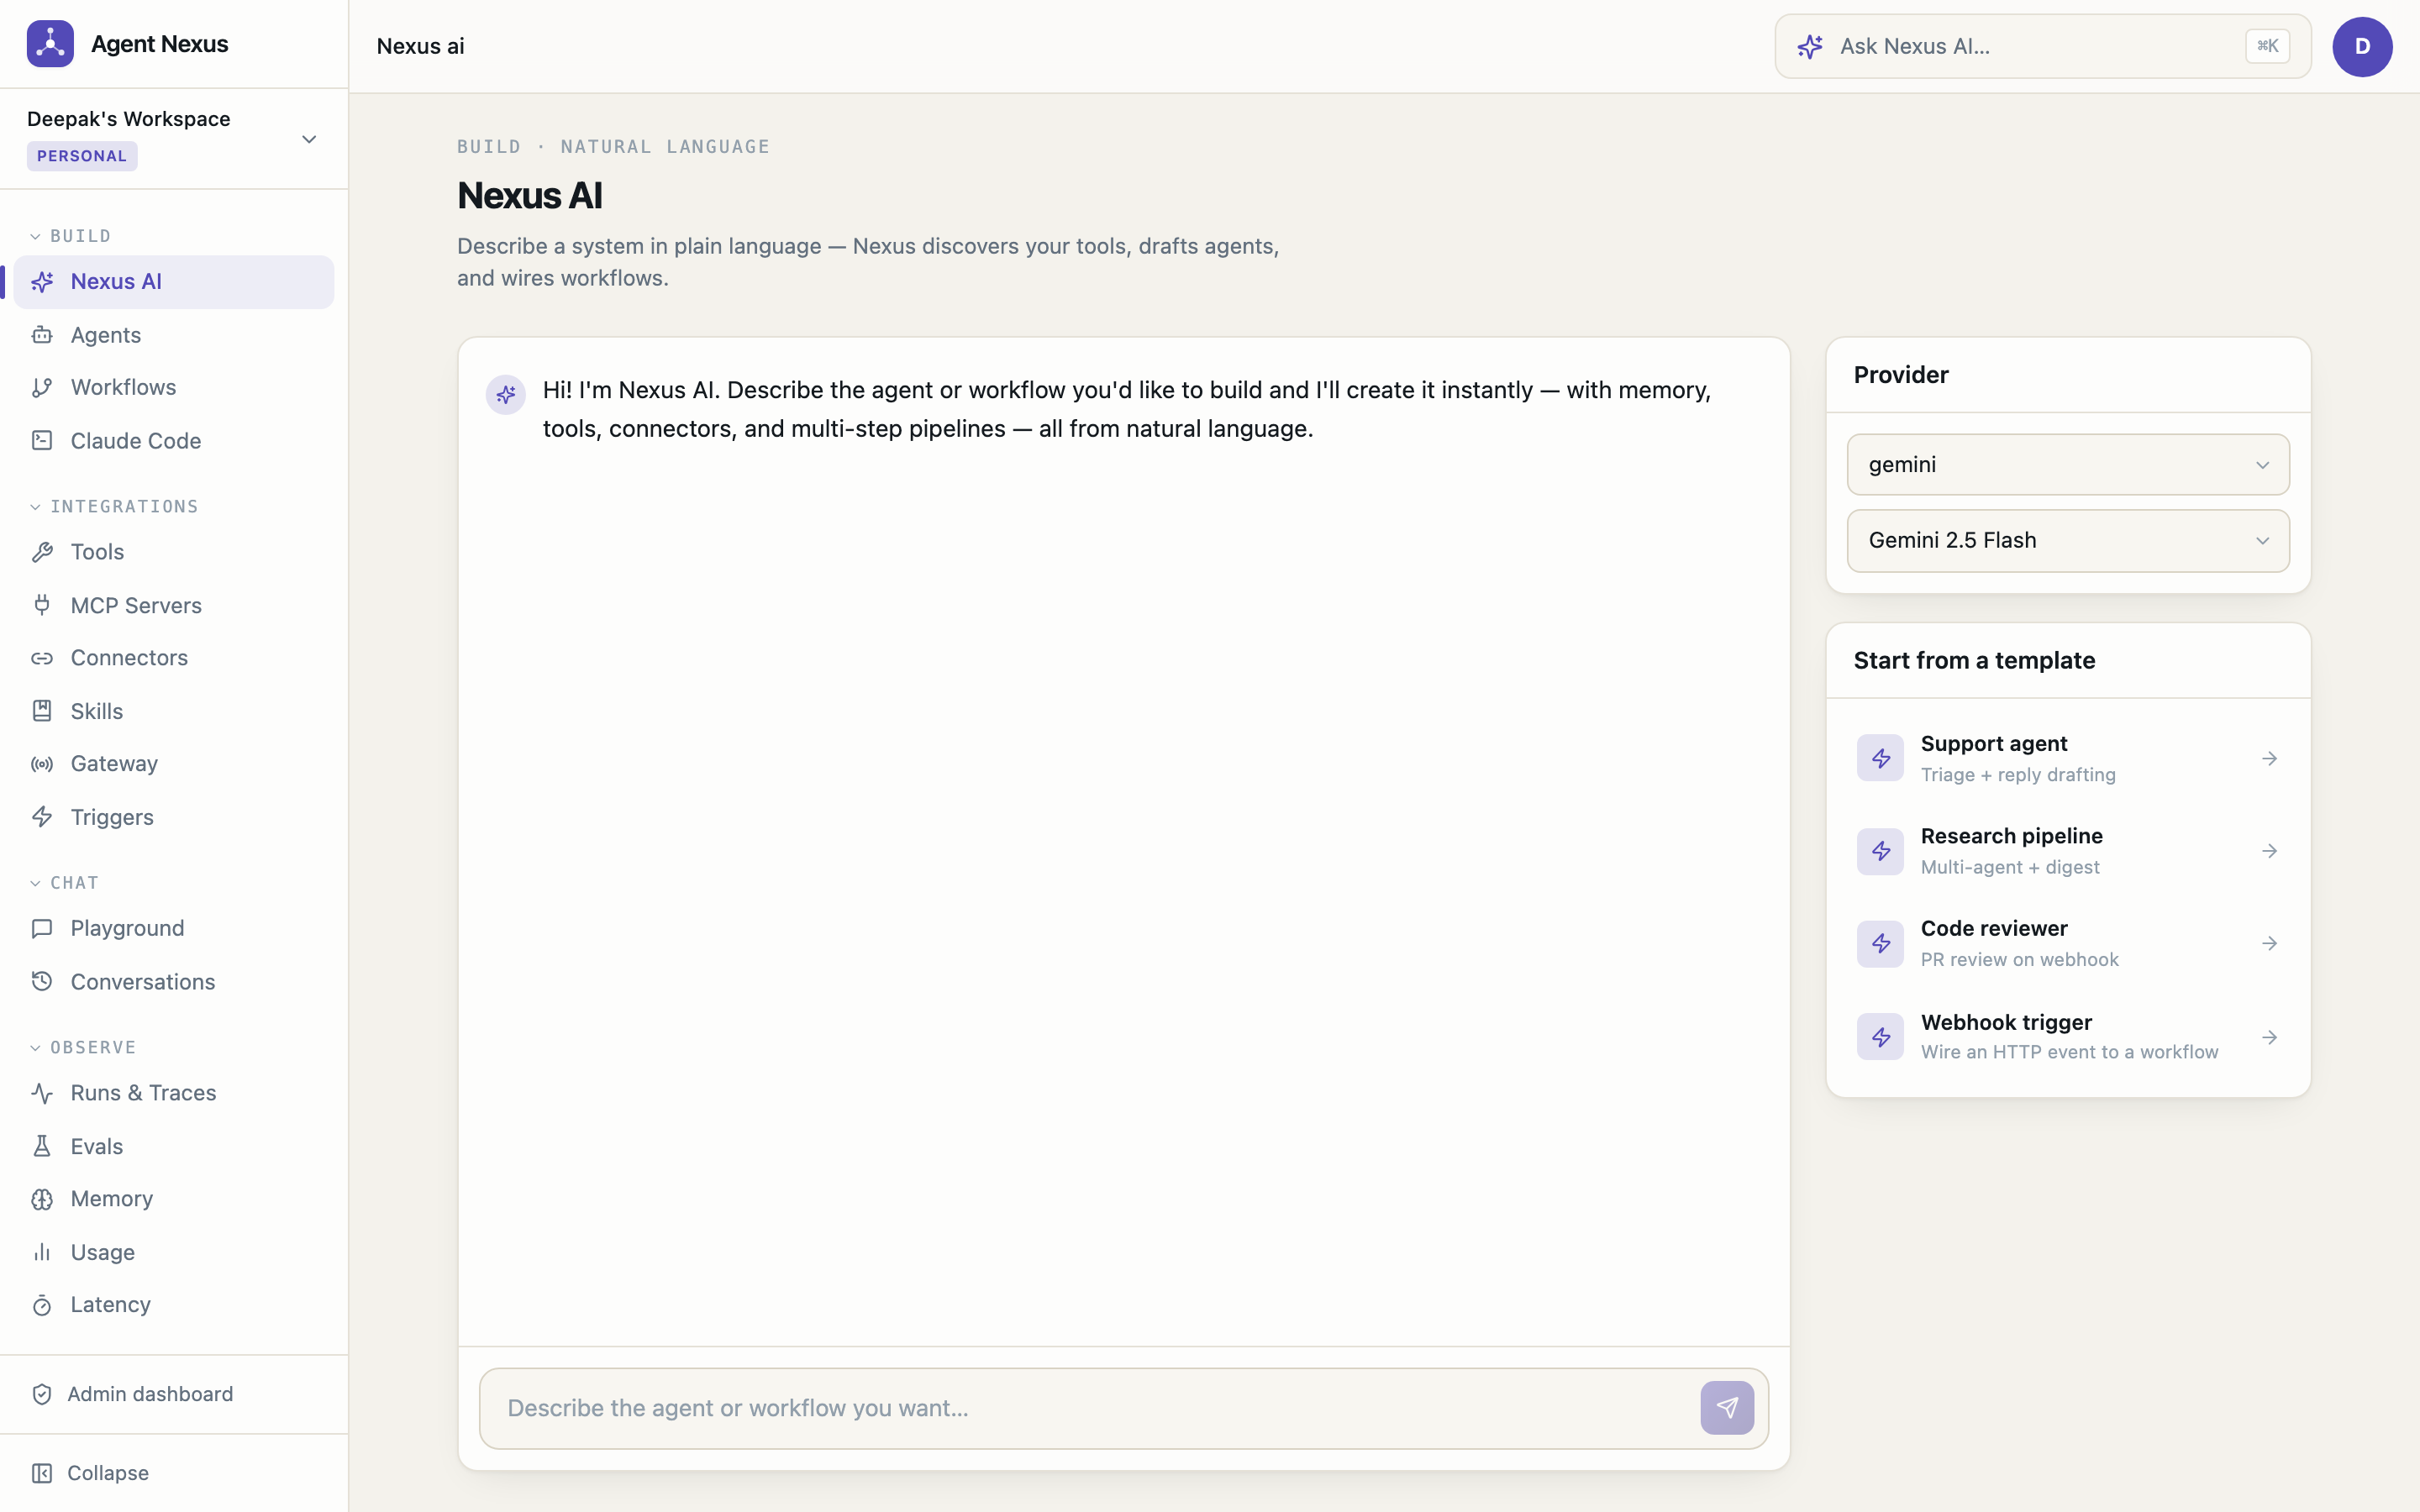Image resolution: width=2420 pixels, height=1512 pixels.
Task: Expand Deepak's Workspace switcher chevron
Action: (309, 139)
